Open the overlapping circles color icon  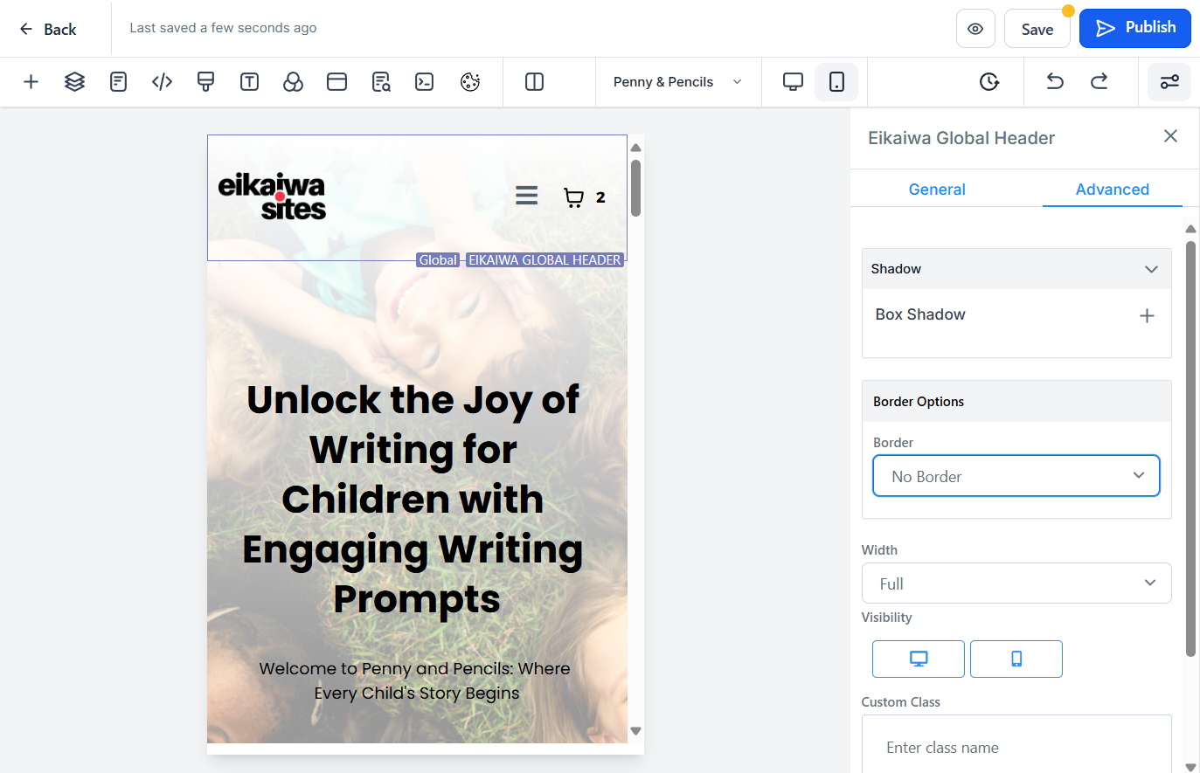tap(293, 82)
